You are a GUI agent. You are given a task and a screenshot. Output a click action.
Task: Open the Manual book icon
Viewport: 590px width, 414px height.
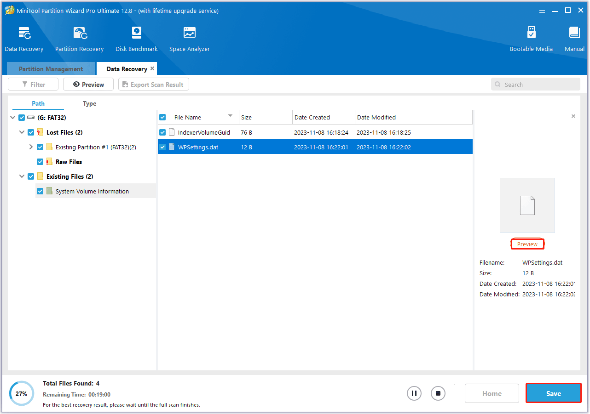pos(574,34)
